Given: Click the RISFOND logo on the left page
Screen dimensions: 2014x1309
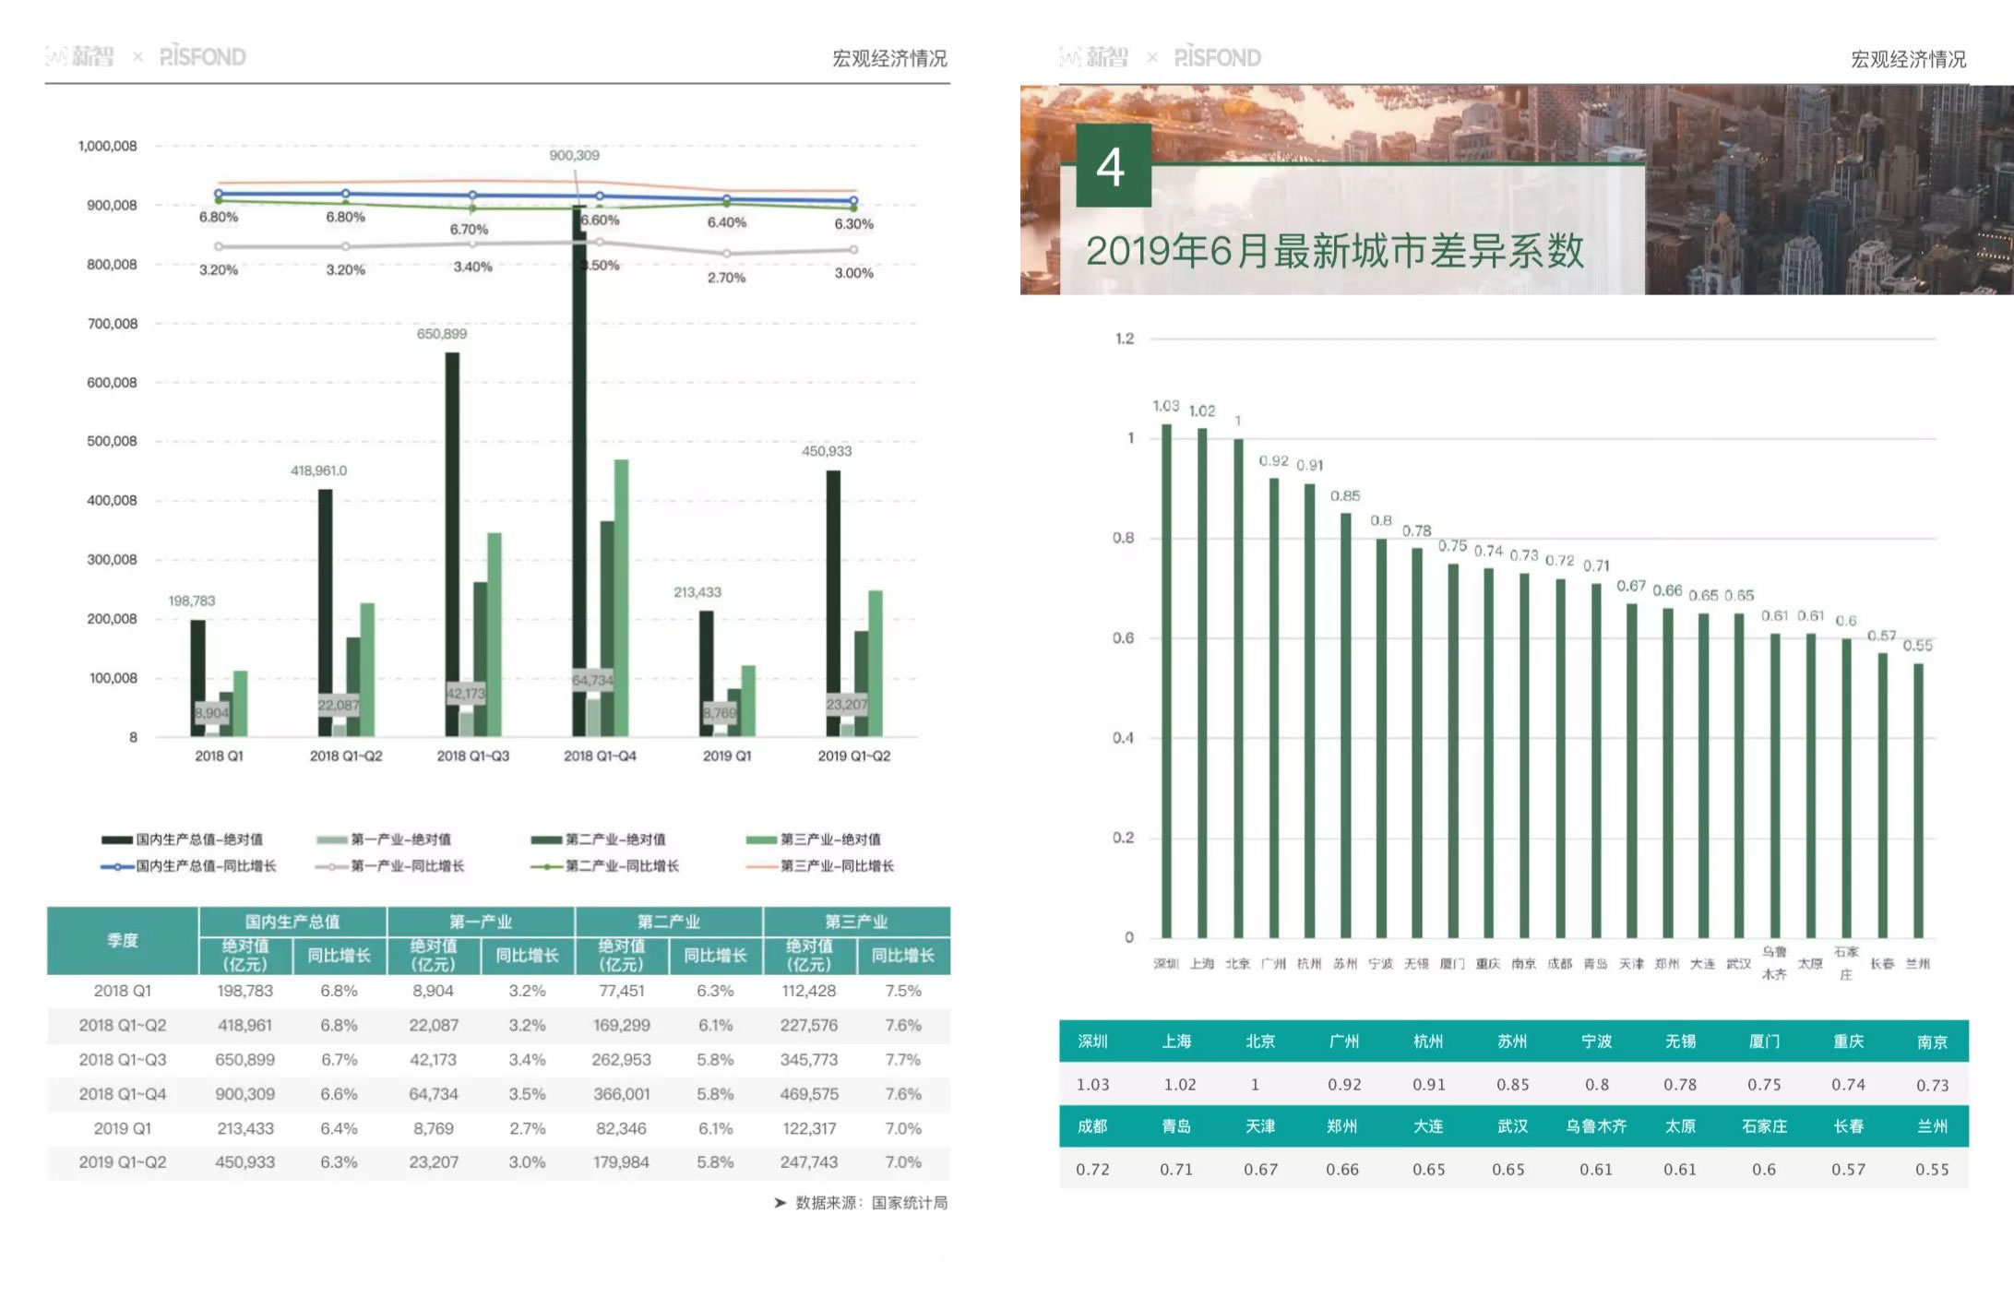Looking at the screenshot, I should click(202, 57).
